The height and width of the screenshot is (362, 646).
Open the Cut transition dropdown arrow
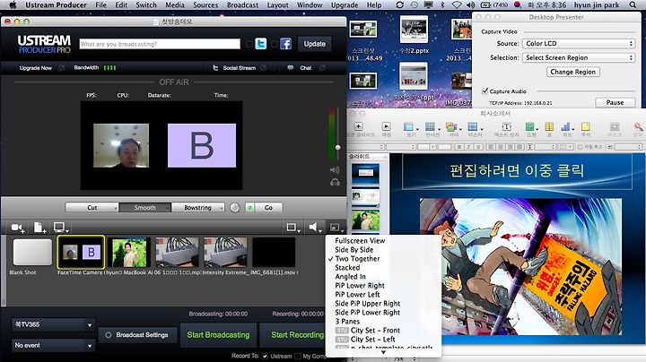pos(115,208)
